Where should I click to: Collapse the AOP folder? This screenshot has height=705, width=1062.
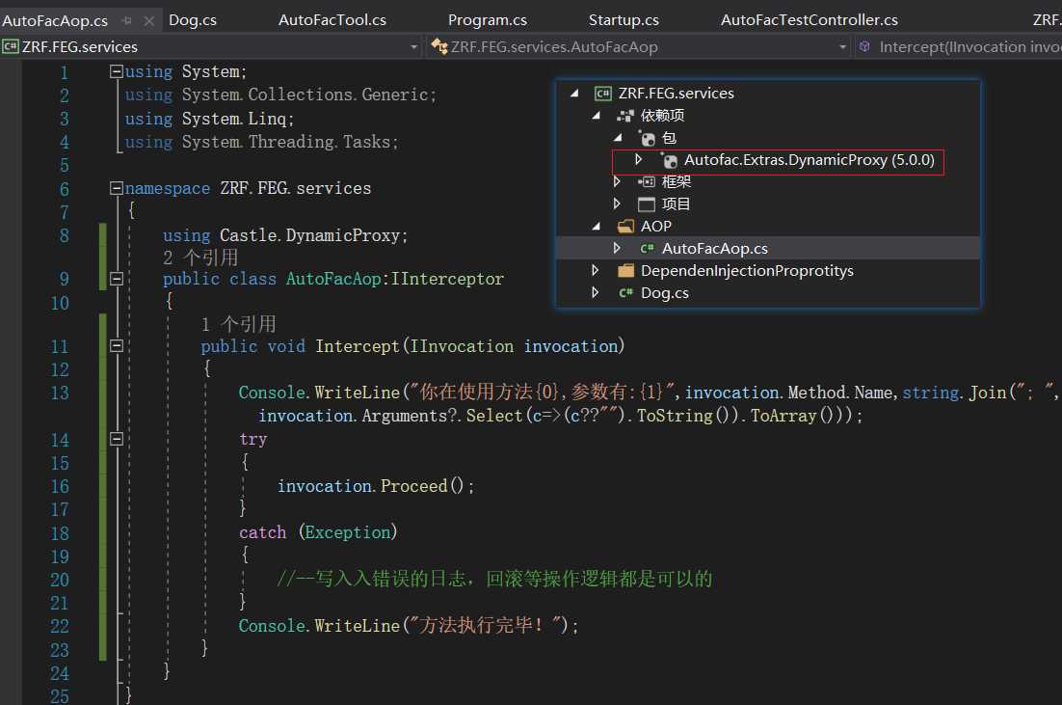click(596, 226)
